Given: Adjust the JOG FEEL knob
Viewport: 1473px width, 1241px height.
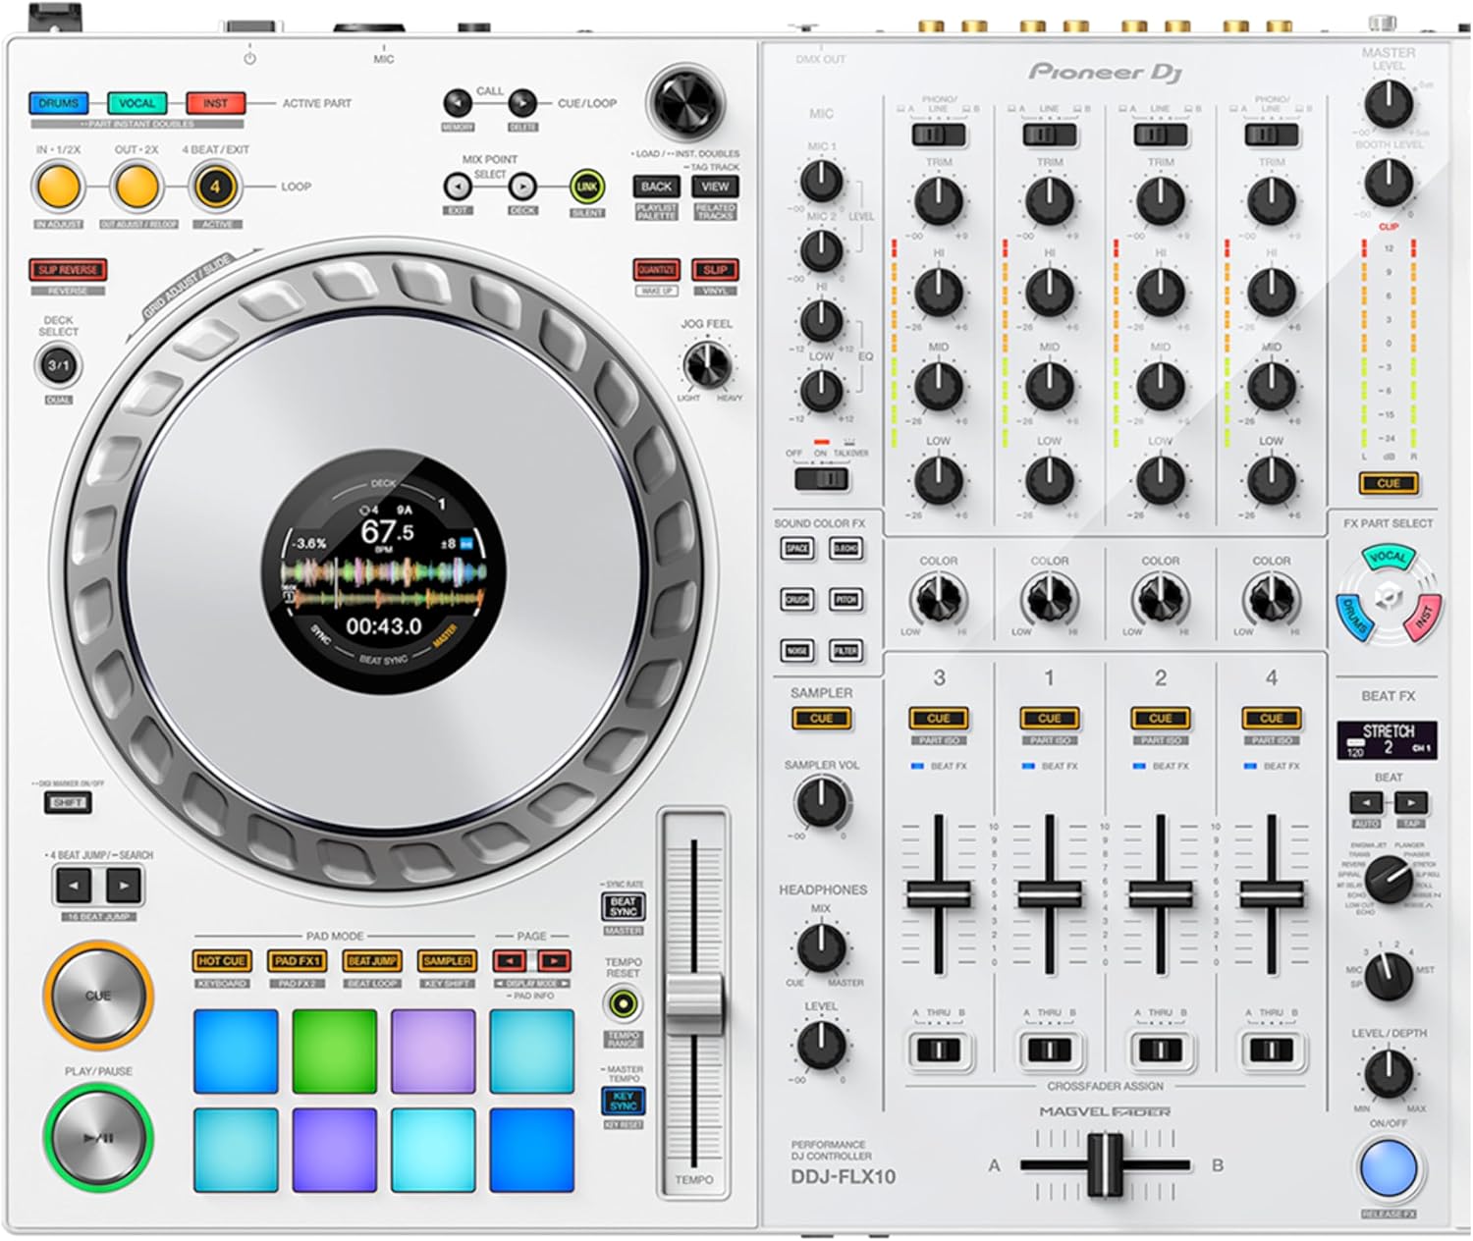Looking at the screenshot, I should point(707,365).
